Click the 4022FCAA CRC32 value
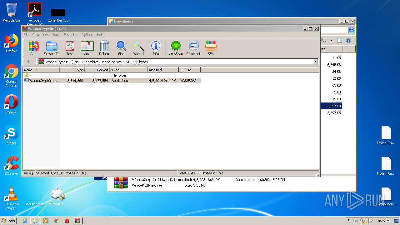Screen dimensions: 400x225 [x=188, y=81]
